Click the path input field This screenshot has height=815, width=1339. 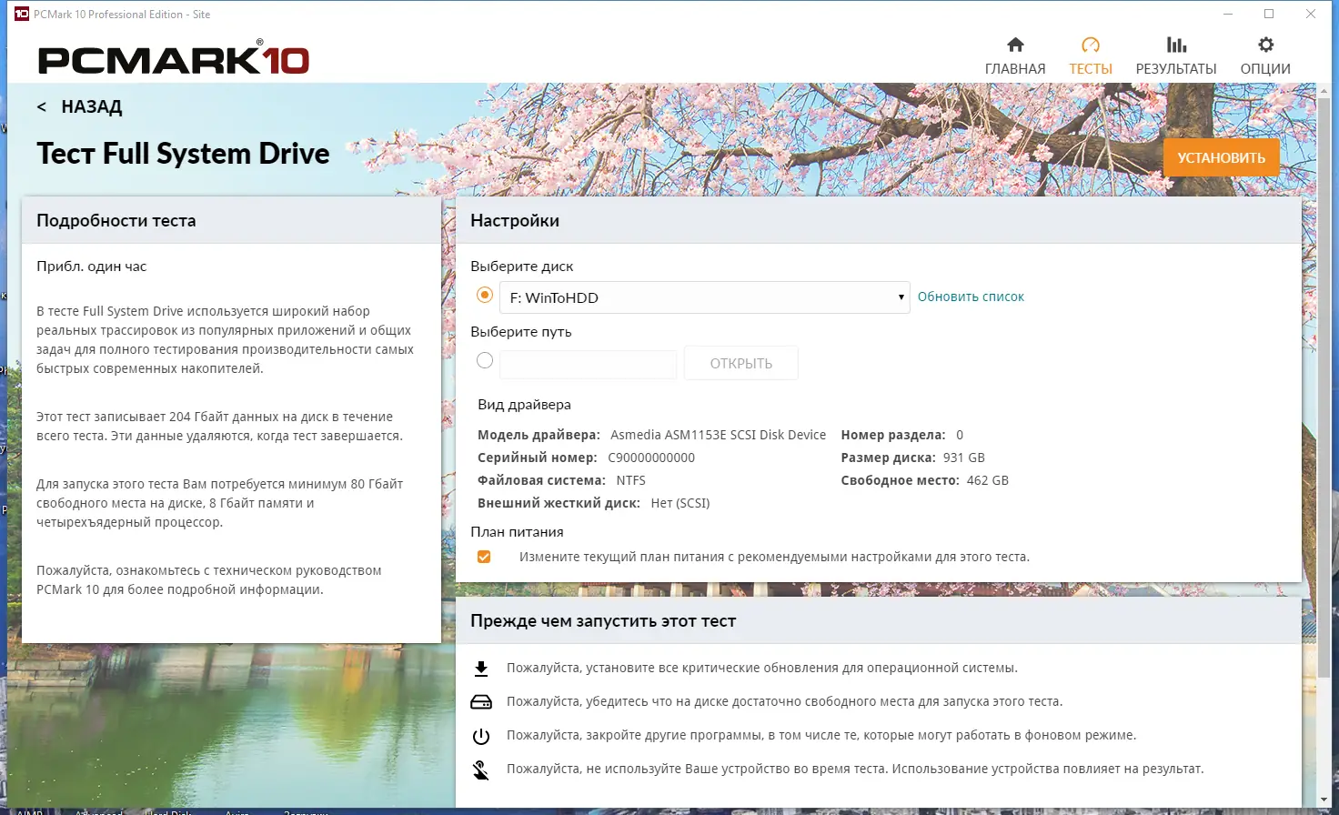pos(589,364)
